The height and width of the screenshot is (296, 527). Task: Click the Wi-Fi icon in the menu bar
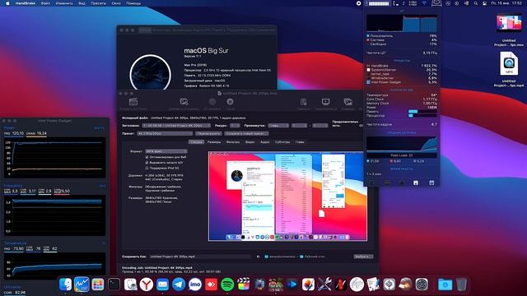point(424,3)
